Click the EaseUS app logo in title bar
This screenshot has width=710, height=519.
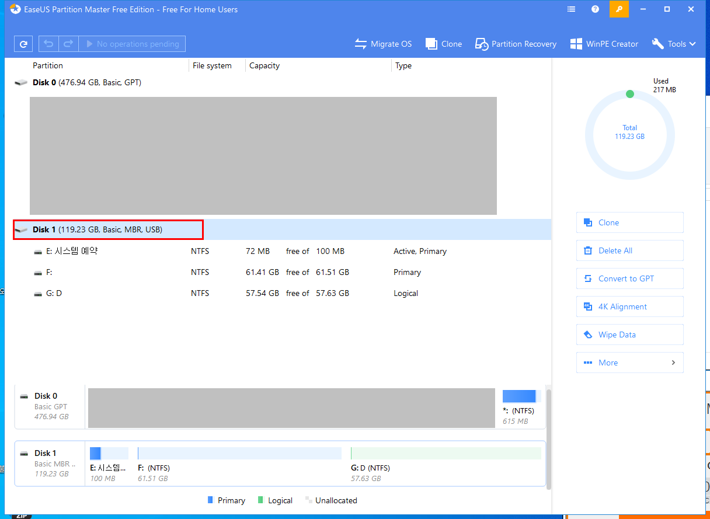coord(15,9)
